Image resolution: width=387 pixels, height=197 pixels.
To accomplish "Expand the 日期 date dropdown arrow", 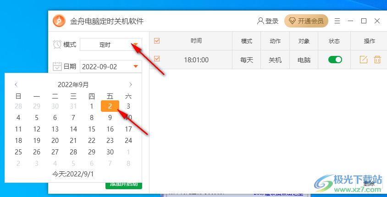I will tap(136, 66).
